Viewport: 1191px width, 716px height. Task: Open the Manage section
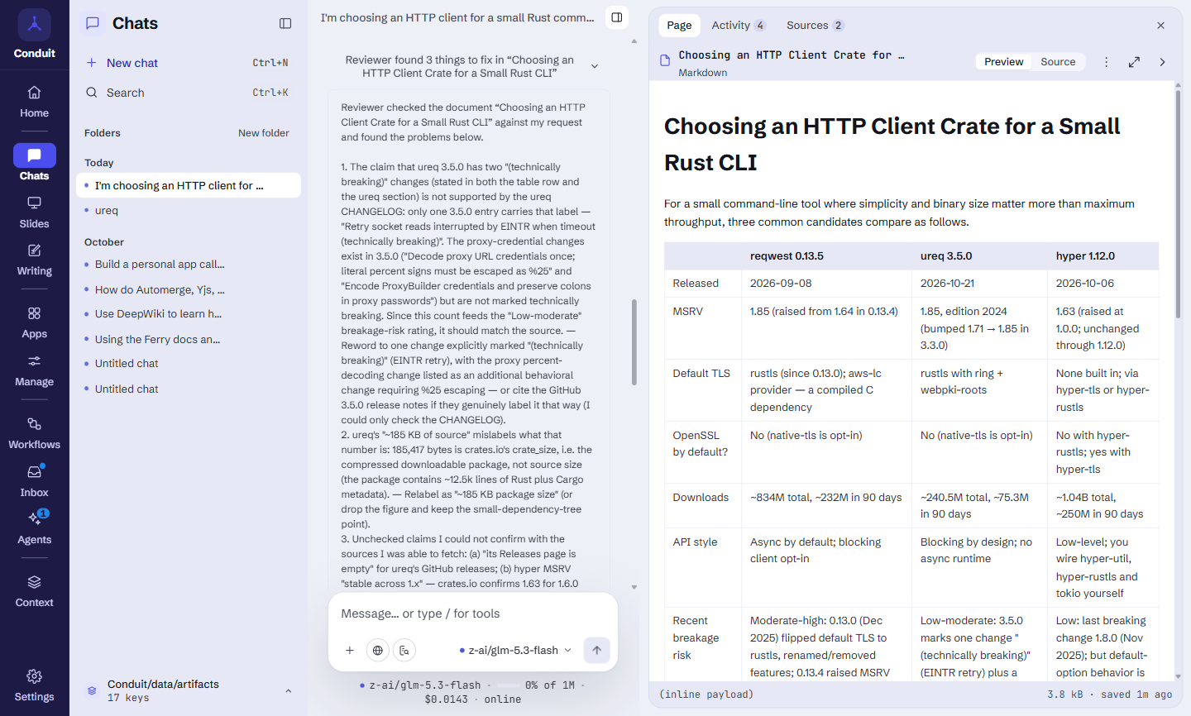(x=34, y=370)
